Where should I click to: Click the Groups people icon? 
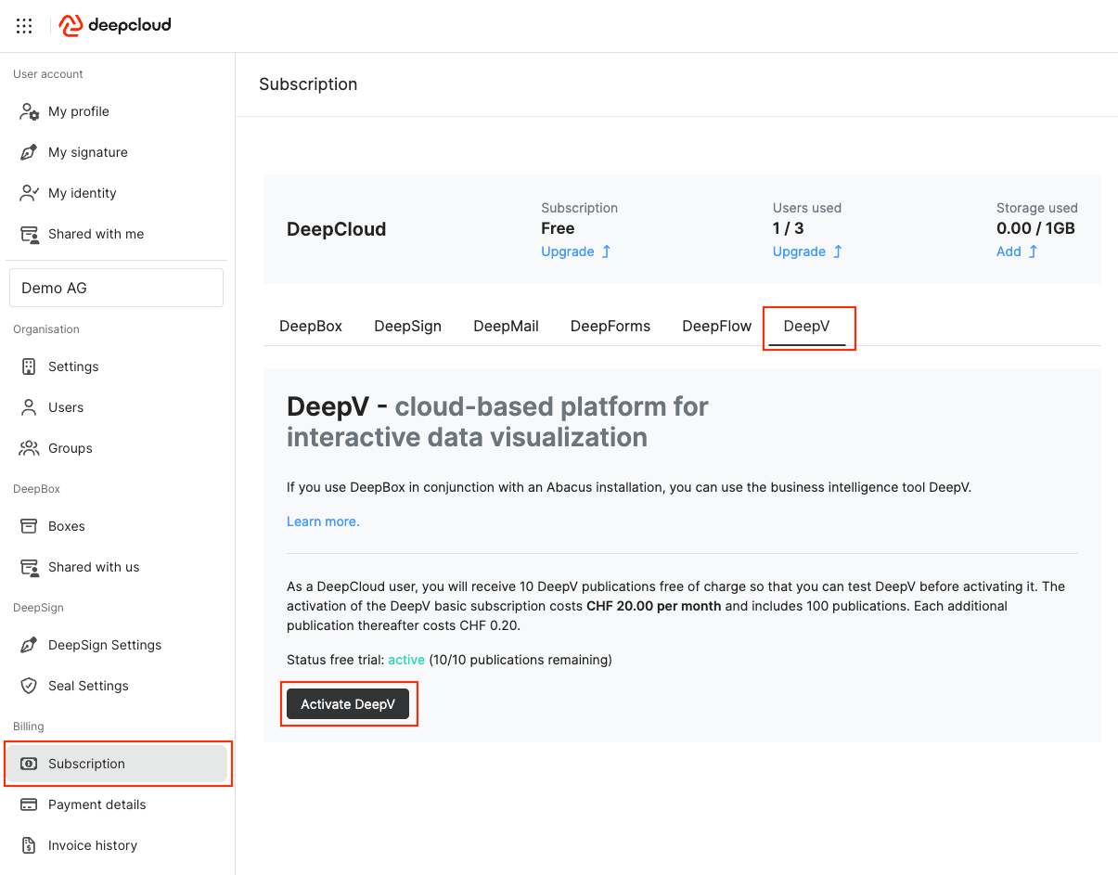[x=30, y=448]
